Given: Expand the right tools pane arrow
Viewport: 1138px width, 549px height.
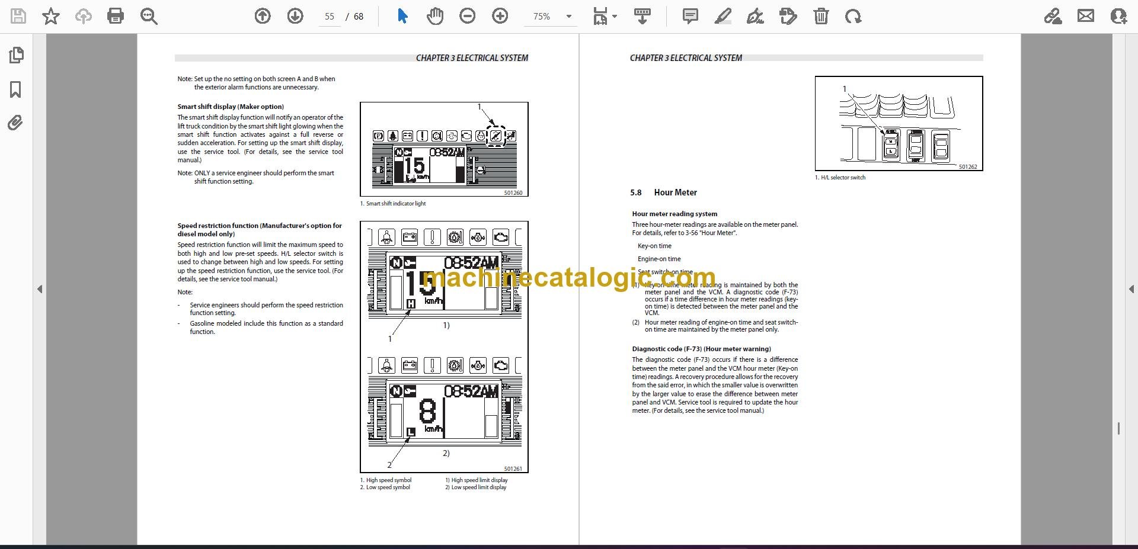Looking at the screenshot, I should (x=1131, y=289).
